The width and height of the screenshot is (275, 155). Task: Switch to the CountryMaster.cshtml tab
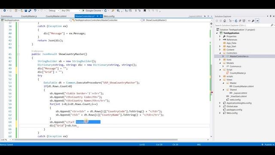tap(56, 16)
